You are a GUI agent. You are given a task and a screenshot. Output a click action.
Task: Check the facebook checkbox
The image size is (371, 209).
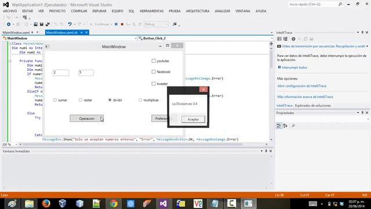coord(154,71)
